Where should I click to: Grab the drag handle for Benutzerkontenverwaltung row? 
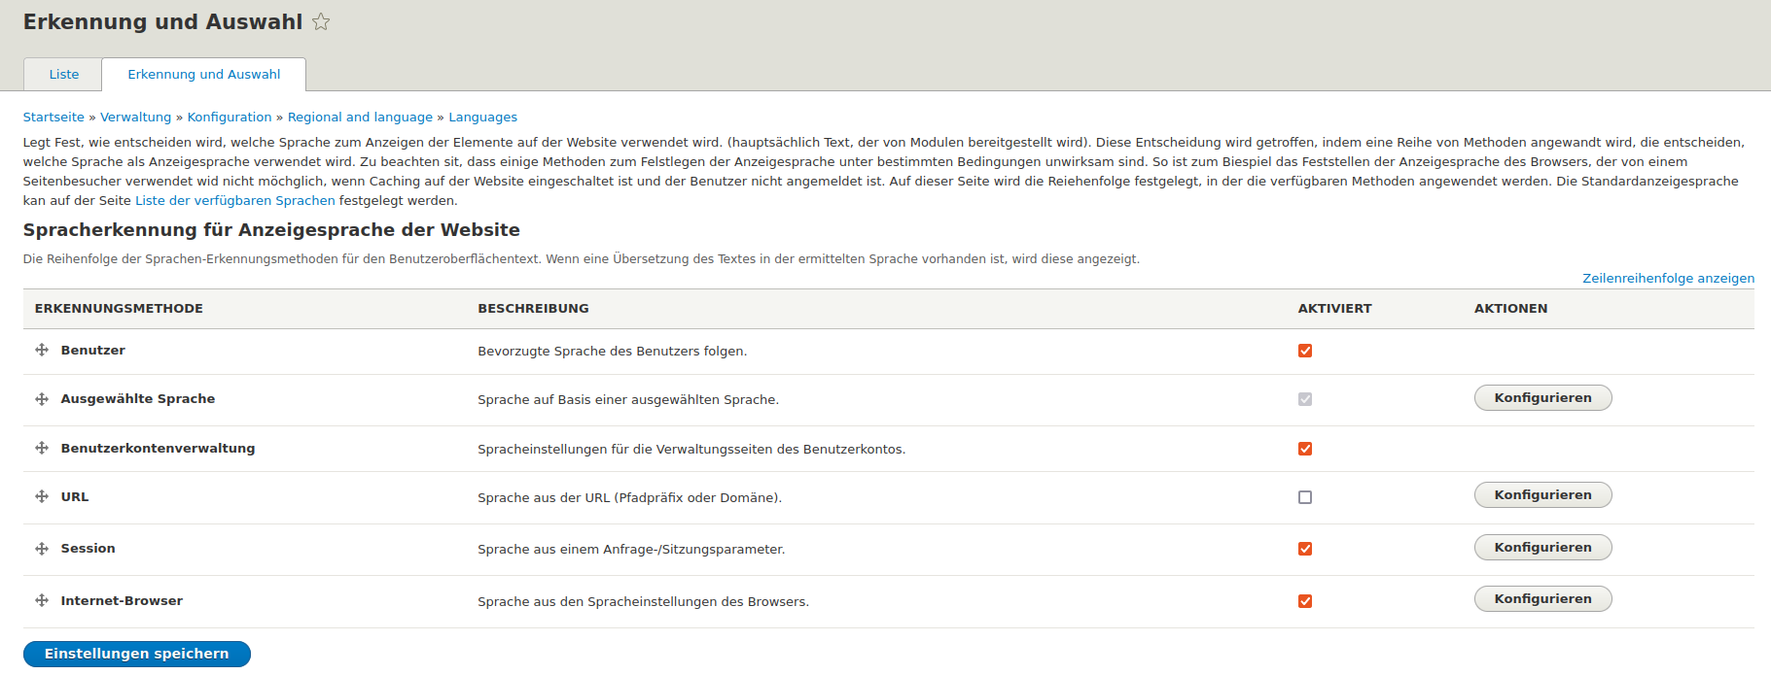pyautogui.click(x=42, y=448)
